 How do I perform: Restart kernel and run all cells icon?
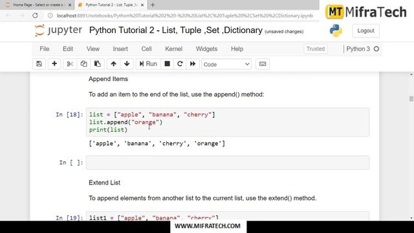point(193,64)
